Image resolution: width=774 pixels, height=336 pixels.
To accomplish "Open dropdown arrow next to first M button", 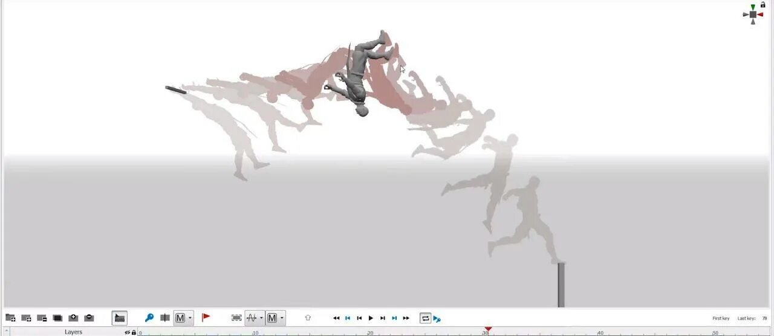I will (x=190, y=318).
